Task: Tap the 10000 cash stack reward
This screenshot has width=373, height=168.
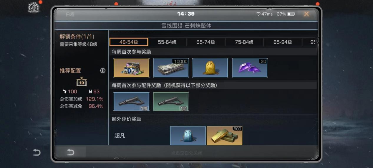Action: [x=171, y=68]
